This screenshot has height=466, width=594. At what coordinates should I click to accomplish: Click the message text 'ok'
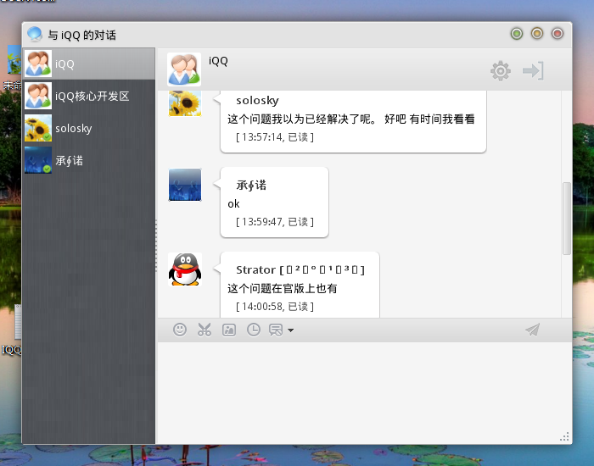coord(233,204)
